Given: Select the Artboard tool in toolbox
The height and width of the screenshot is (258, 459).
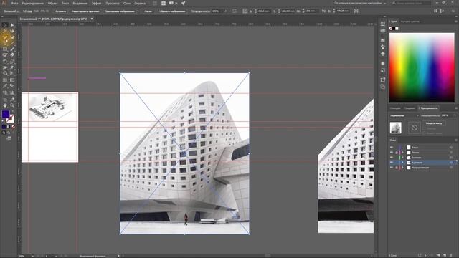Looking at the screenshot, I should [x=5, y=100].
